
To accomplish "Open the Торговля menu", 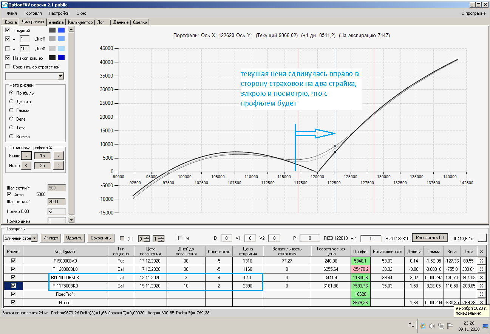I will pos(33,13).
